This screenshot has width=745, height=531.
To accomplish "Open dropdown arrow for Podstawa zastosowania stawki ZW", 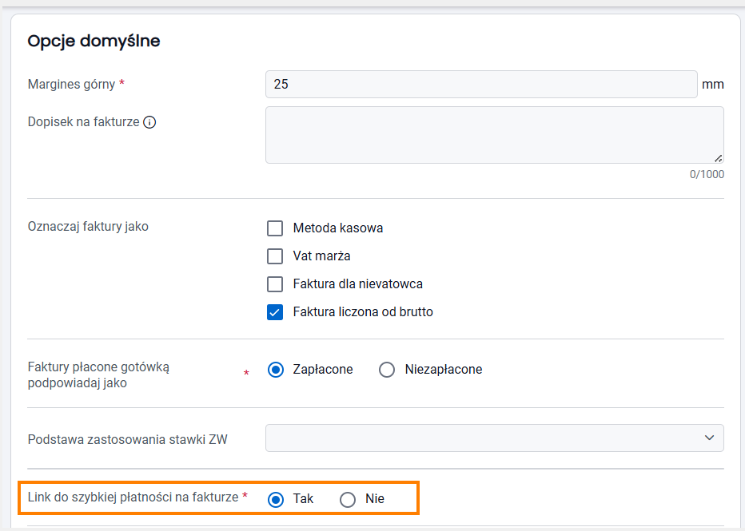I will pos(709,438).
